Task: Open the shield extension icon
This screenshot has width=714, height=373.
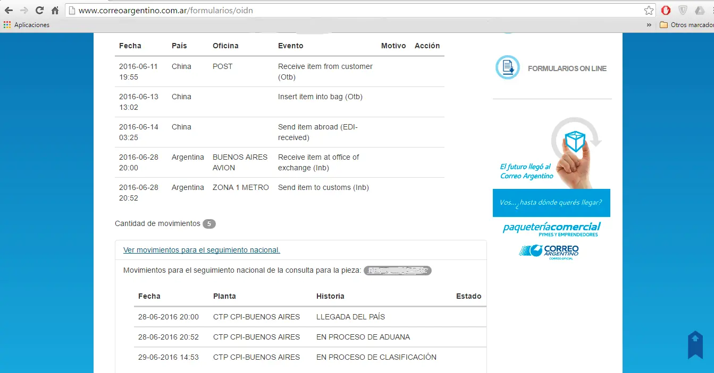Action: [x=683, y=10]
